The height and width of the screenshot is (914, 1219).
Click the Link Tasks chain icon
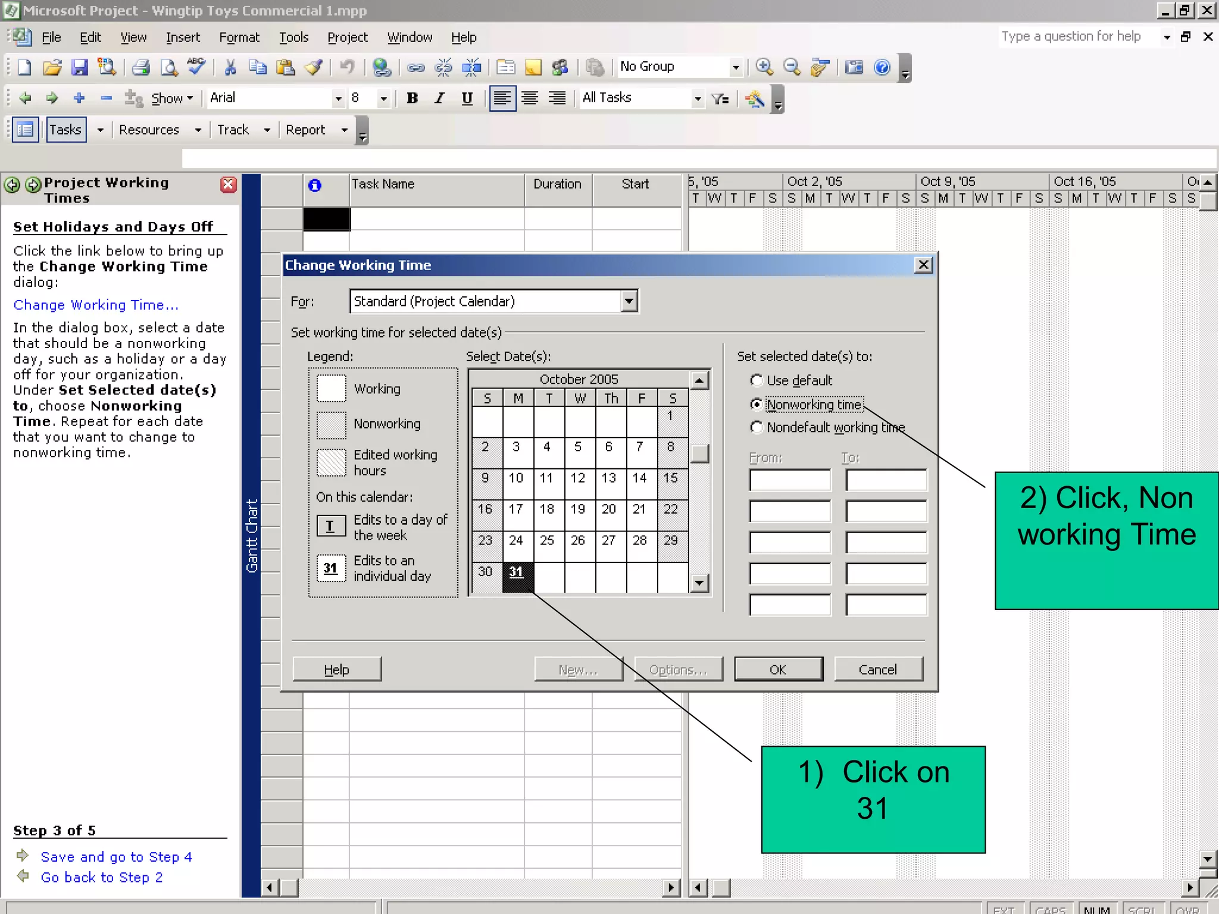[x=415, y=67]
